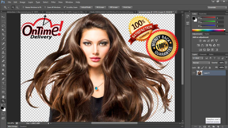Select the Rectangle shape tool
Image resolution: width=228 pixels, height=128 pixels.
[x=3, y=92]
